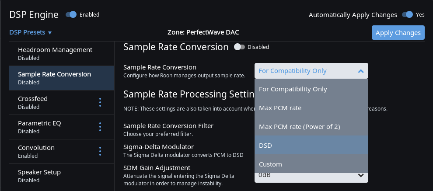This screenshot has width=433, height=191.
Task: Choose Max PCM rate option
Action: point(311,108)
